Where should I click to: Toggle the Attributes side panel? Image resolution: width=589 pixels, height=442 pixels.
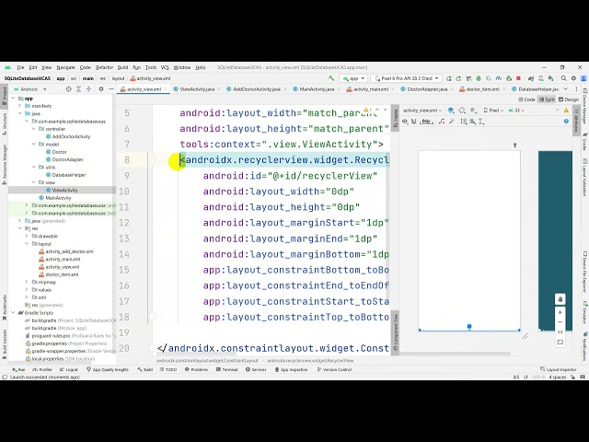576,120
